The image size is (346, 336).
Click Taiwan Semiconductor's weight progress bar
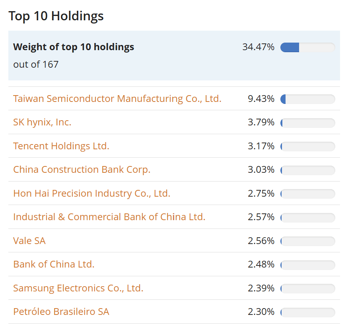pyautogui.click(x=307, y=99)
